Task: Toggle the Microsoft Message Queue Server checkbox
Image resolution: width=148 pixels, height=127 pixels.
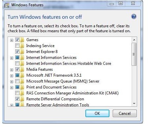Action: 17,81
